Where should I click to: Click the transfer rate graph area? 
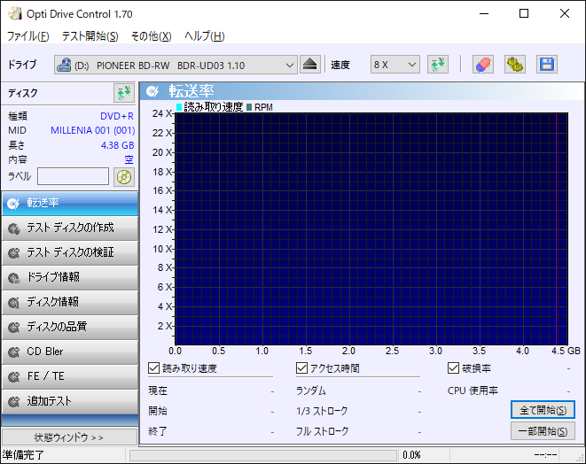coord(371,228)
